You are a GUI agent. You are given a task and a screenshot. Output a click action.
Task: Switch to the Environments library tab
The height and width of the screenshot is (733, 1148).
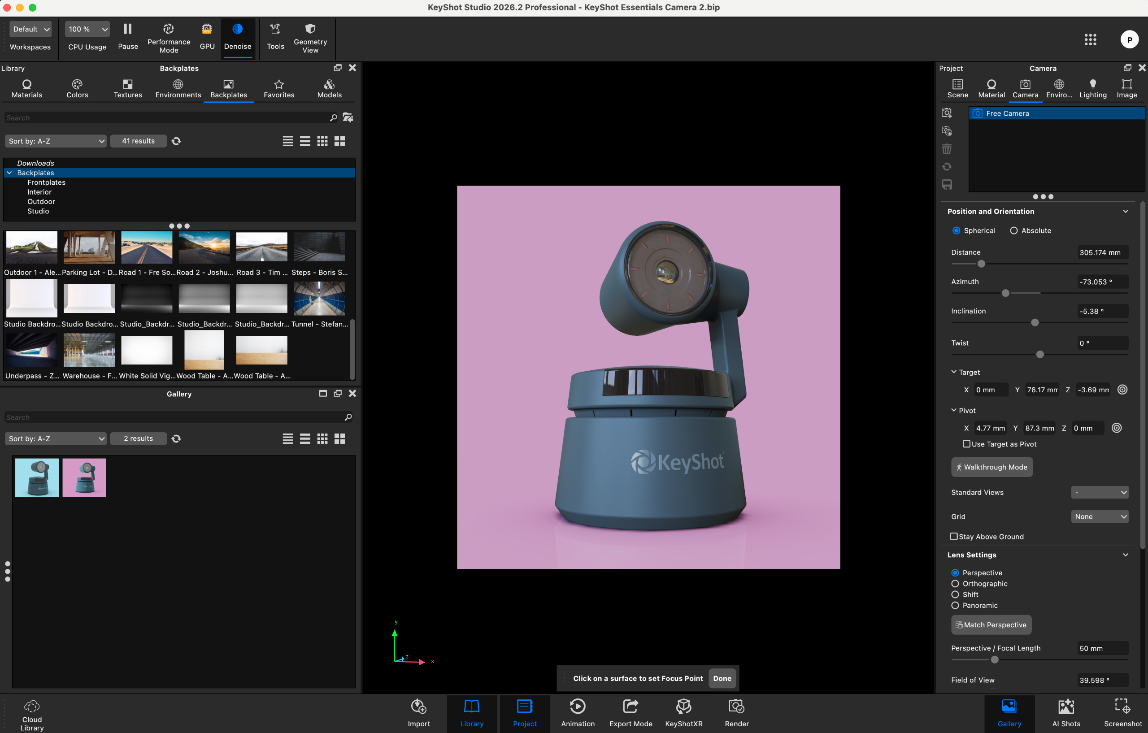tap(178, 89)
